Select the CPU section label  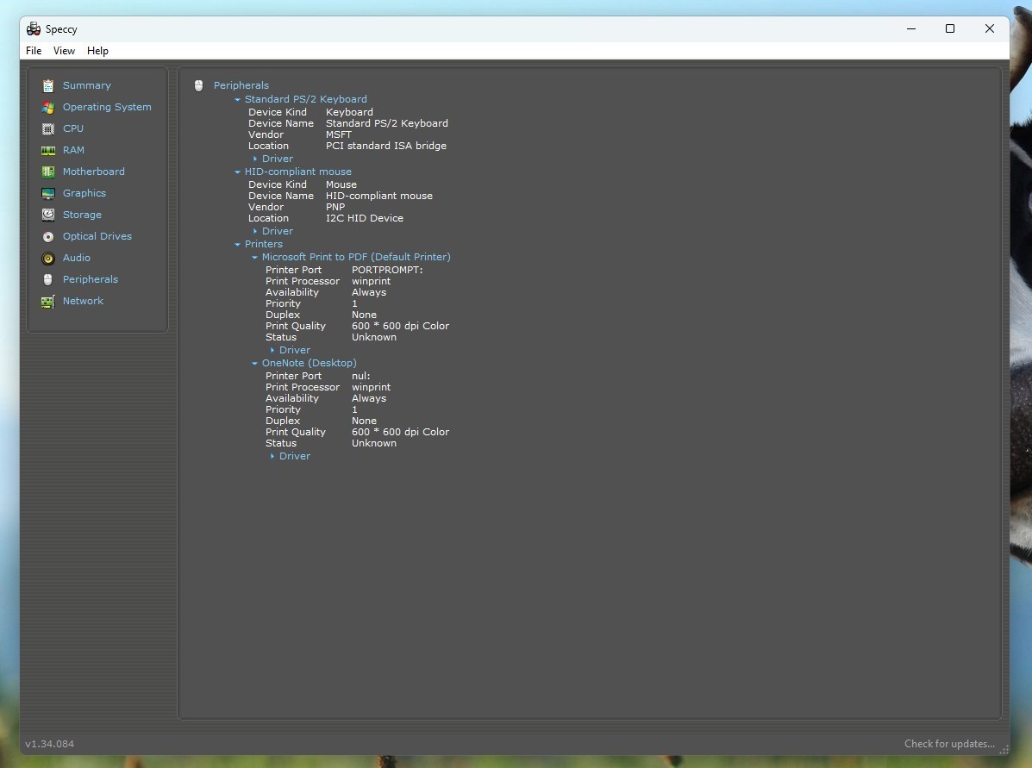coord(73,128)
